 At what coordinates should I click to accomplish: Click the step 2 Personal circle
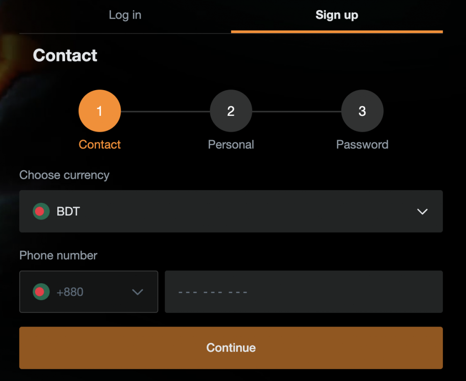click(231, 110)
